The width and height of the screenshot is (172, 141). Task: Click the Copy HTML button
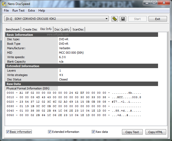coord(156,132)
